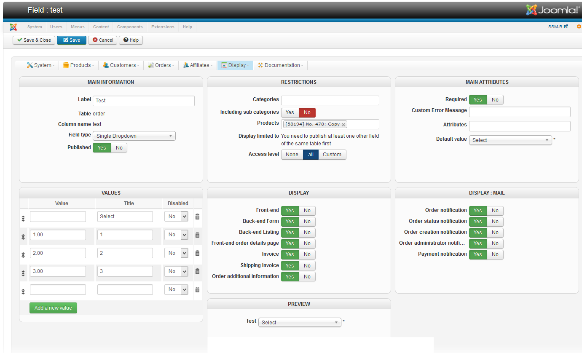Click reorder handle for the 2.00 row
The image size is (582, 353).
click(x=23, y=255)
